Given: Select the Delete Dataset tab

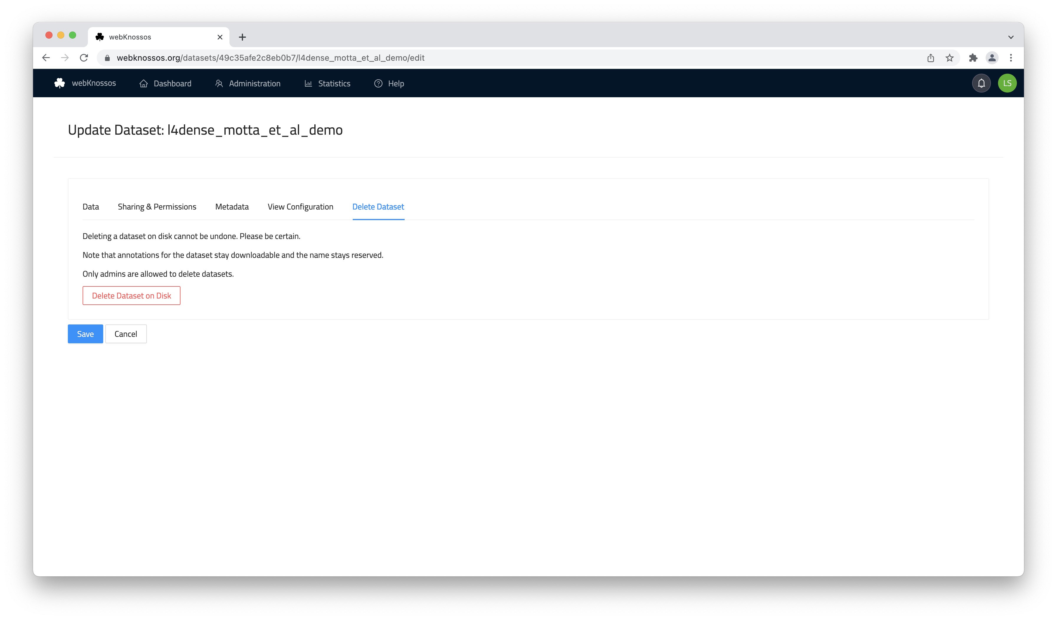Looking at the screenshot, I should pos(378,207).
